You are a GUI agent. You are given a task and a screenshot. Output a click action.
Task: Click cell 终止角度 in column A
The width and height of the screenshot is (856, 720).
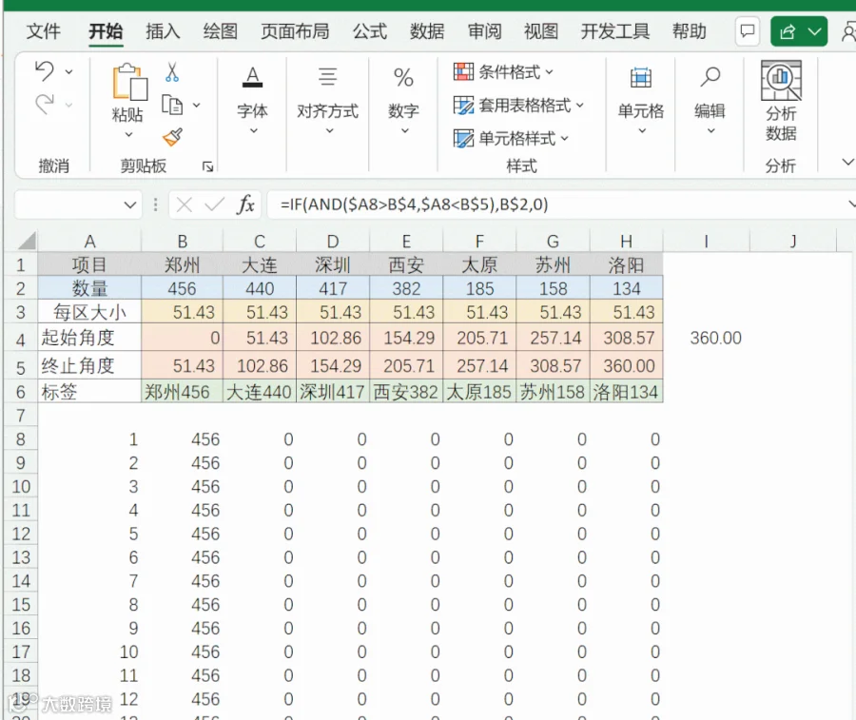pyautogui.click(x=89, y=366)
